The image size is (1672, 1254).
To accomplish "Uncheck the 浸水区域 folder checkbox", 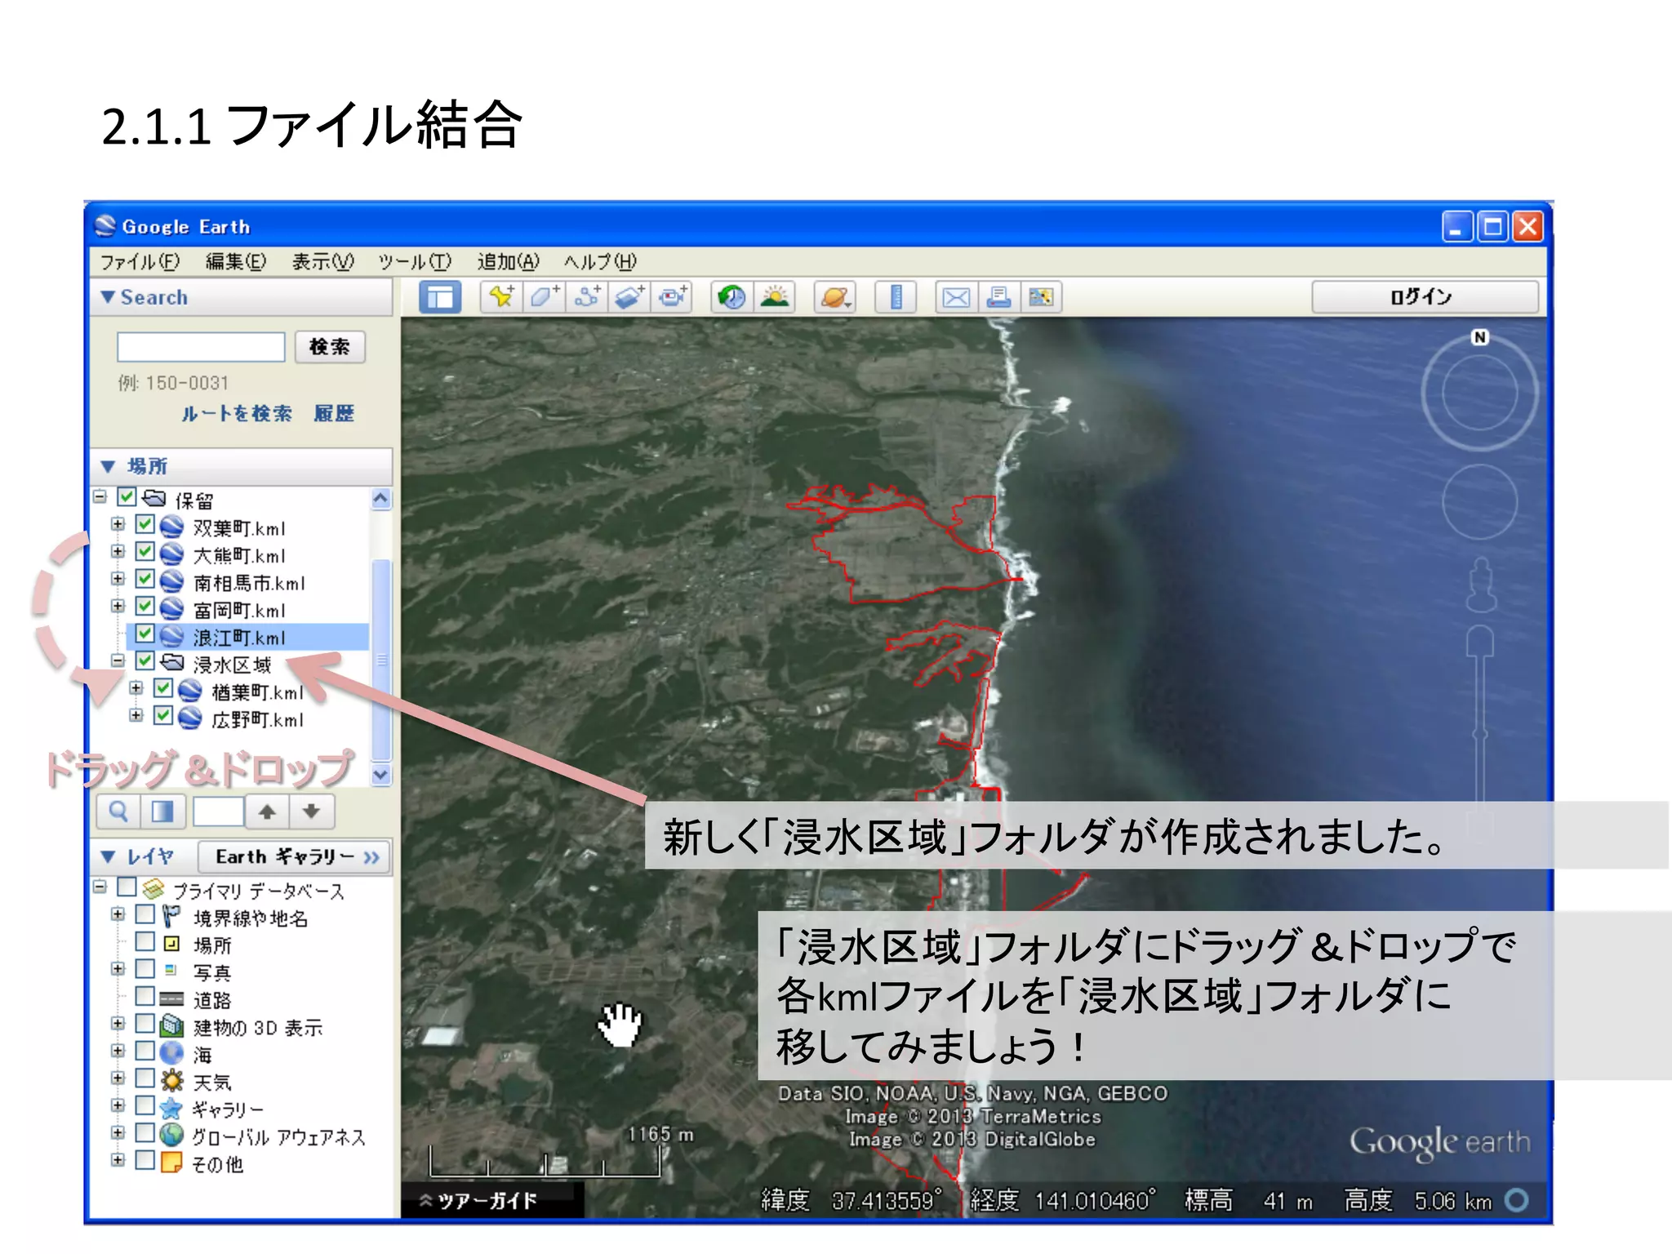I will click(145, 661).
